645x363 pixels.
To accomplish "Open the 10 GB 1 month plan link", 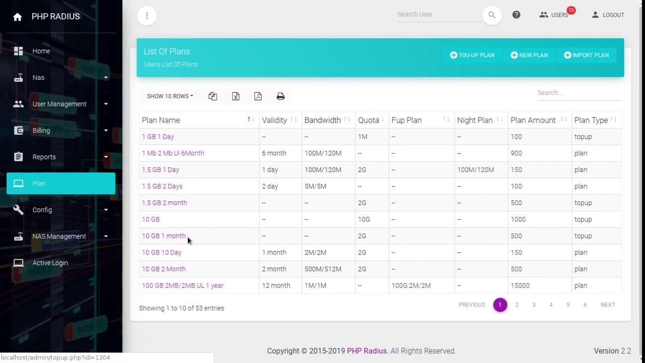I will tap(164, 236).
